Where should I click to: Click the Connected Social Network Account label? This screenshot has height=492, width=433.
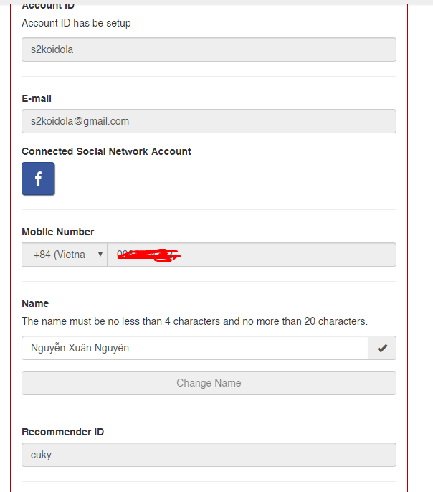pyautogui.click(x=106, y=151)
